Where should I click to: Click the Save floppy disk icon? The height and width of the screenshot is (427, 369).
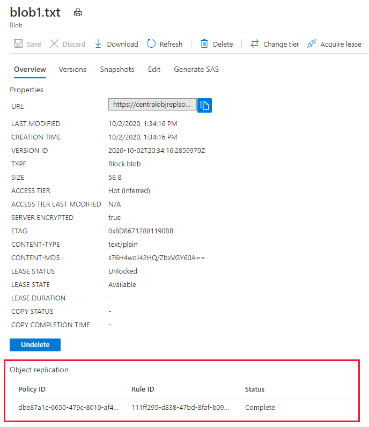(18, 43)
